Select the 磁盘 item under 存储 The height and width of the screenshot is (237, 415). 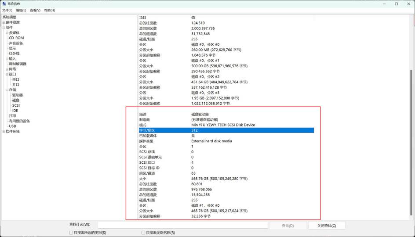pyautogui.click(x=16, y=101)
